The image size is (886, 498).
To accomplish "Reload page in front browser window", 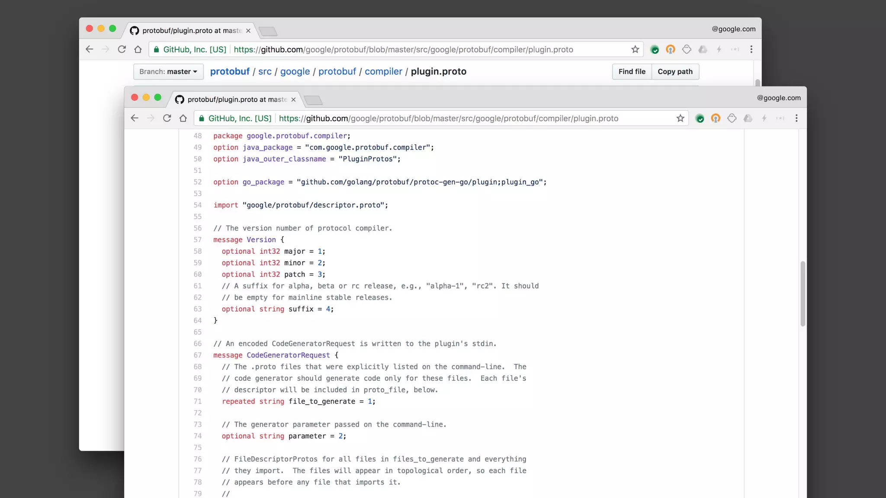I will click(167, 118).
